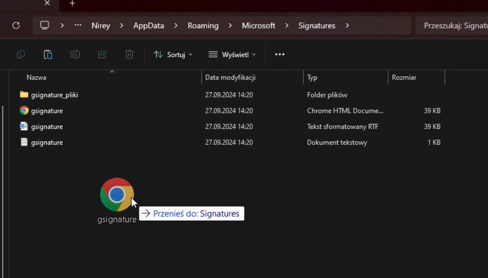Image resolution: width=488 pixels, height=278 pixels.
Task: Click the Signatures breadcrumb
Action: (317, 26)
